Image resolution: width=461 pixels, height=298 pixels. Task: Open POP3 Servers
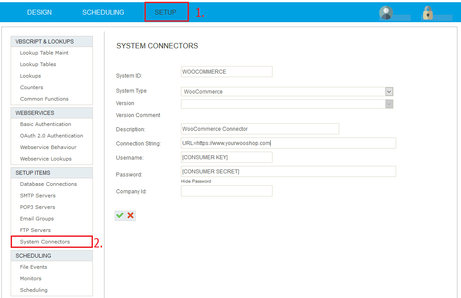38,207
